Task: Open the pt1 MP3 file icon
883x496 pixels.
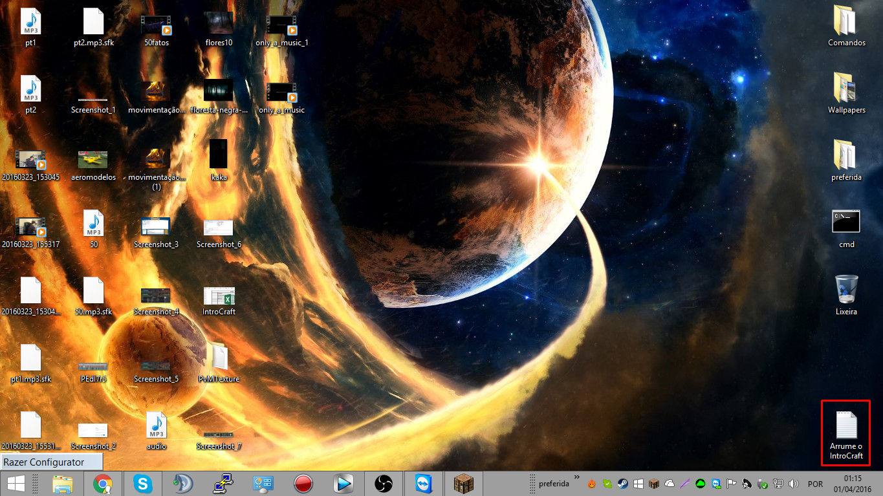Action: pos(30,28)
